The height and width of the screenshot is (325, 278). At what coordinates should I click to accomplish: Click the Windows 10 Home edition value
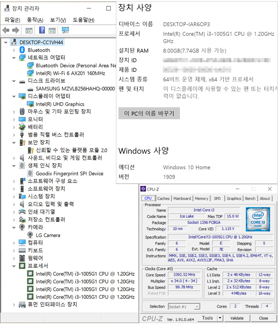coord(186,167)
